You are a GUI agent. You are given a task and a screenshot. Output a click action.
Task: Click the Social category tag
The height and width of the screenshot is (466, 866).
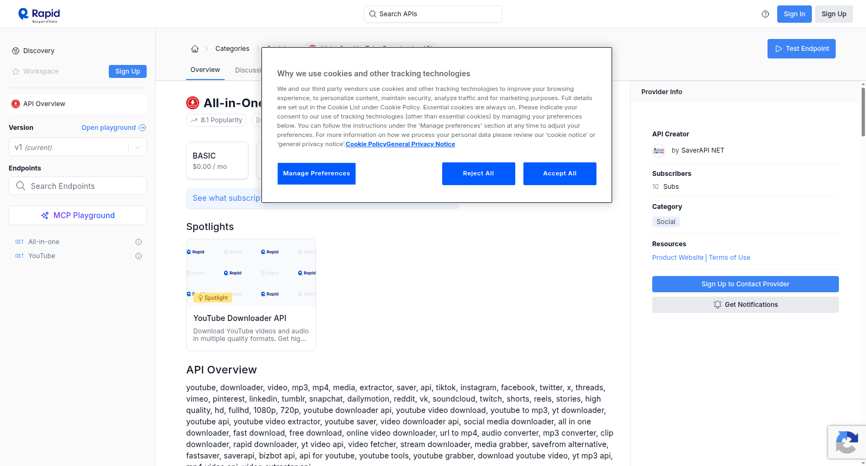point(666,222)
